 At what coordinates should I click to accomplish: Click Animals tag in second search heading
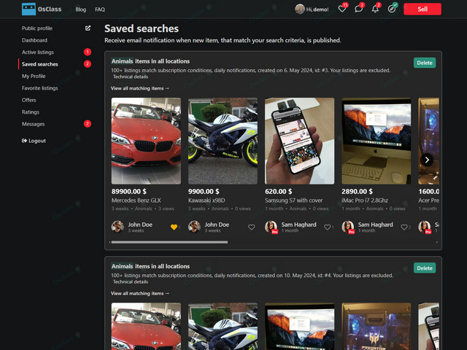(x=122, y=266)
